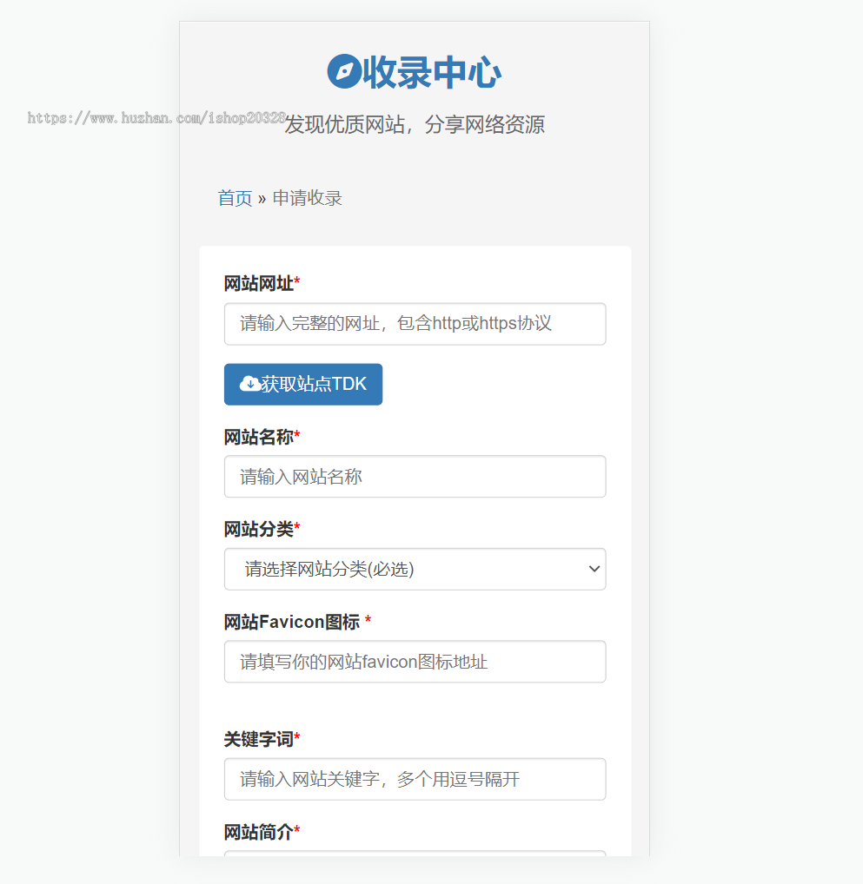
Task: Click the 网站Favicon图标 address input field
Action: (415, 662)
